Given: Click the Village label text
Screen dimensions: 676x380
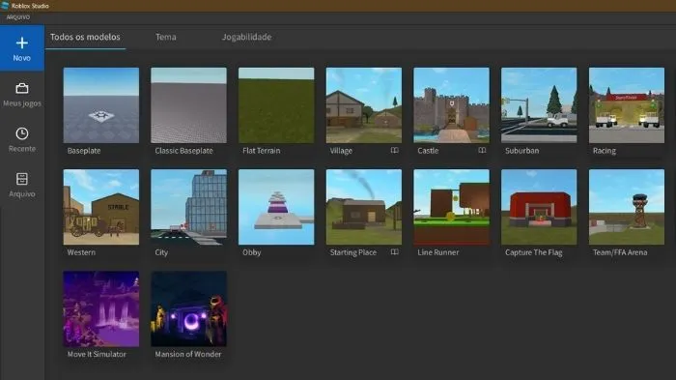Looking at the screenshot, I should click(x=341, y=151).
